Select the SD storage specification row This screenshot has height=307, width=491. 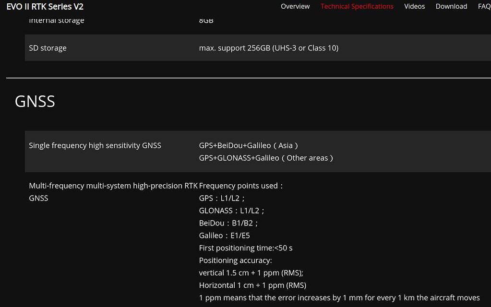(x=48, y=47)
